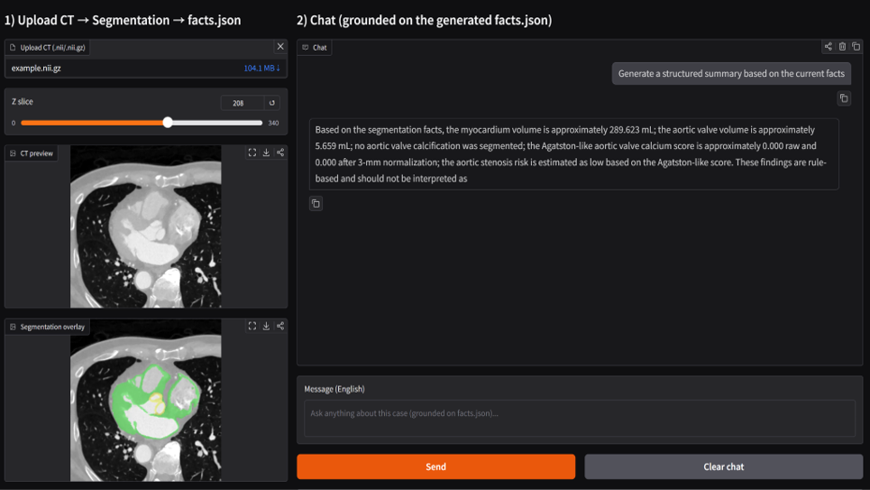The height and width of the screenshot is (490, 870).
Task: Download the segmentation overlay image
Action: (x=266, y=326)
